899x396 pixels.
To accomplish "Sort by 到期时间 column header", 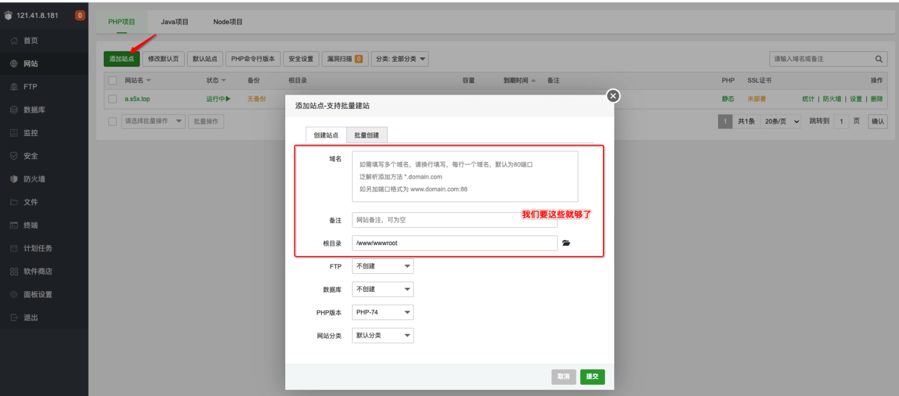I will [520, 80].
